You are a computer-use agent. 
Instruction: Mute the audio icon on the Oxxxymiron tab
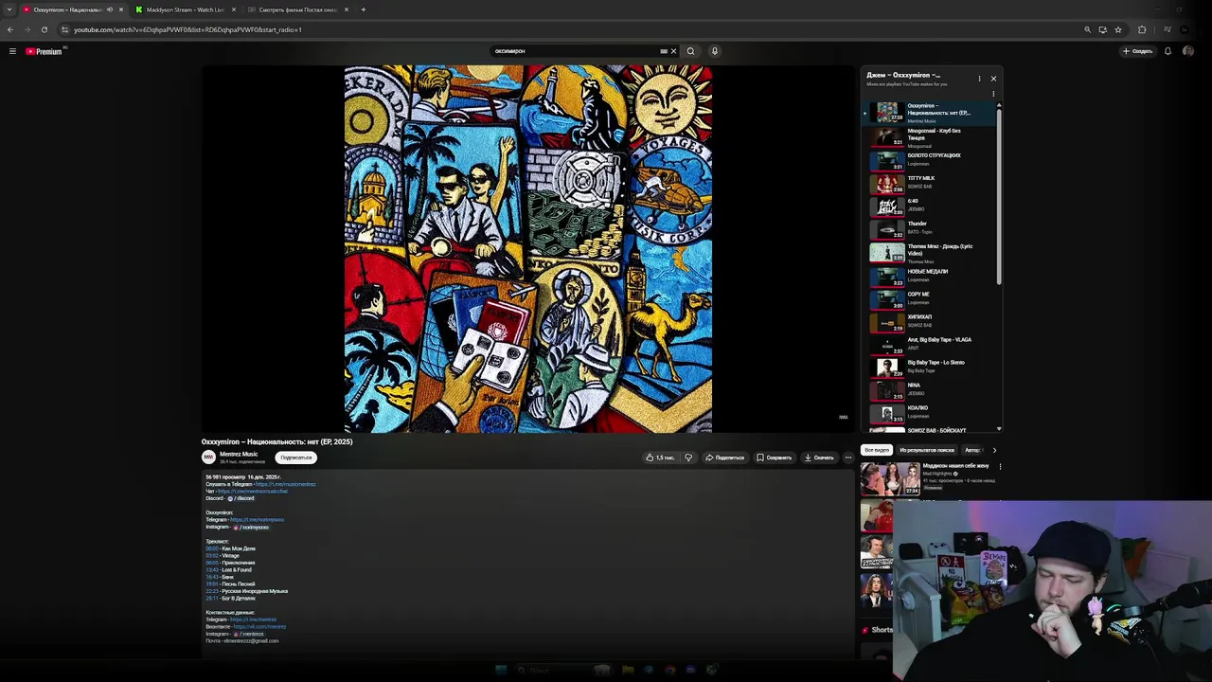pos(110,9)
